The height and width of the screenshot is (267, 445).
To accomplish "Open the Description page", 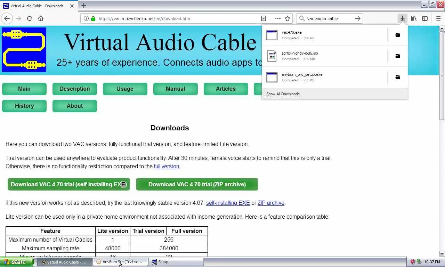I will tap(75, 89).
